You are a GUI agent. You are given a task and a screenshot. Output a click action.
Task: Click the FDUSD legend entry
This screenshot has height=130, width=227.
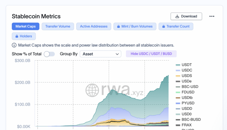click(188, 92)
